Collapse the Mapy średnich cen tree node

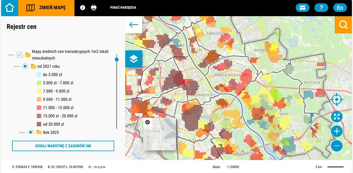(x=11, y=55)
